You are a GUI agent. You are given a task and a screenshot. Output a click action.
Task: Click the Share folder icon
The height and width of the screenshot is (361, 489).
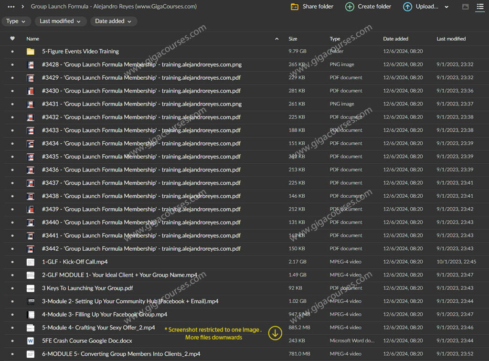pyautogui.click(x=295, y=7)
